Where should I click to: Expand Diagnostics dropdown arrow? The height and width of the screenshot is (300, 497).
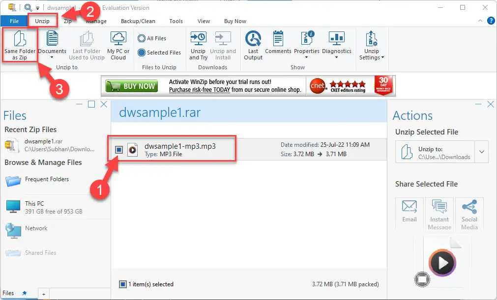(336, 57)
